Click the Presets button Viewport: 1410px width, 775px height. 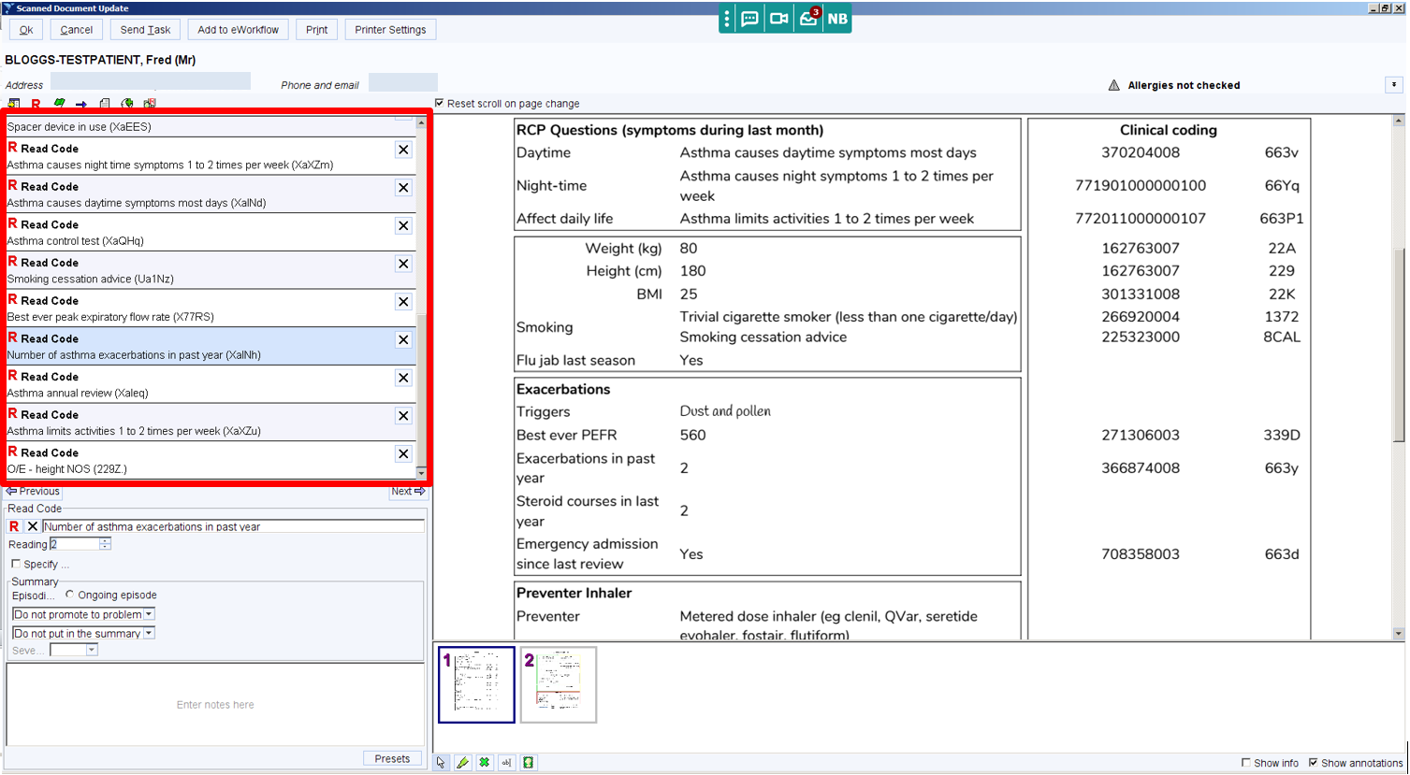tap(392, 758)
